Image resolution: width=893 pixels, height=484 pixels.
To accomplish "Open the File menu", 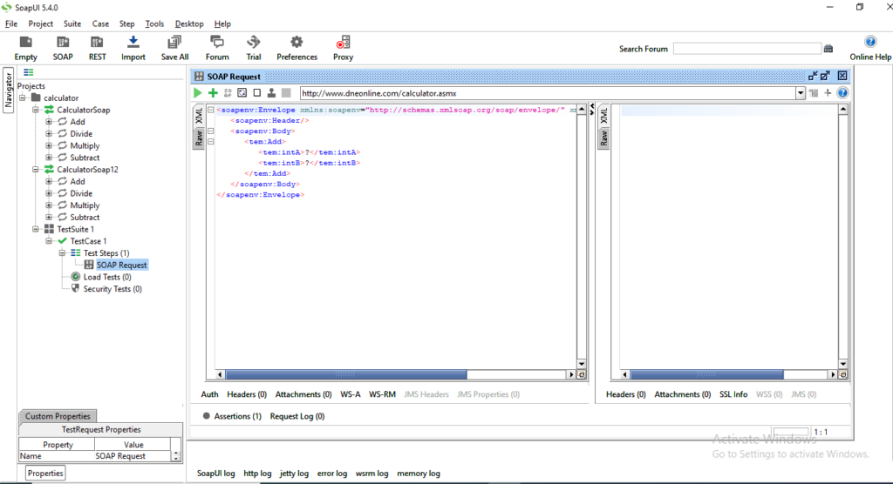I will [10, 24].
